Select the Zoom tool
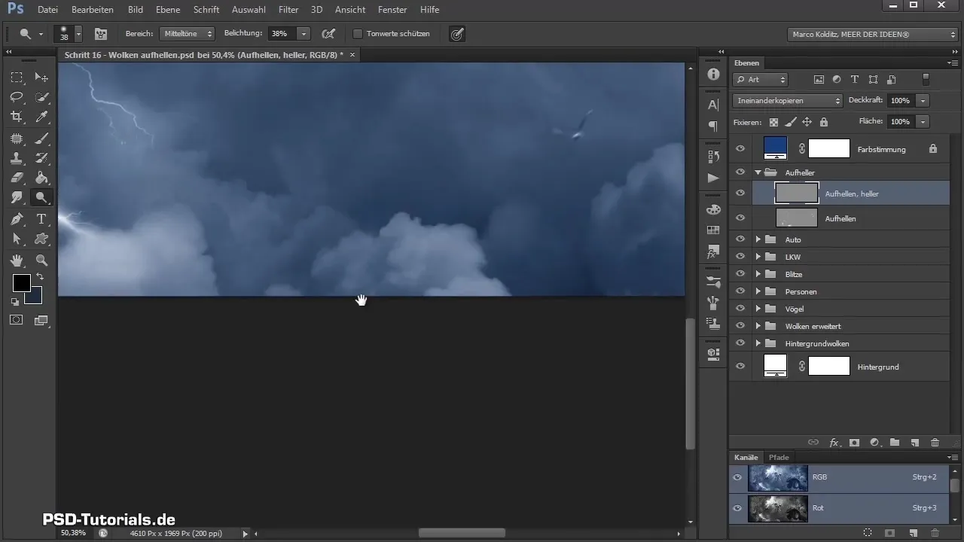Viewport: 964px width, 542px height. coord(41,260)
